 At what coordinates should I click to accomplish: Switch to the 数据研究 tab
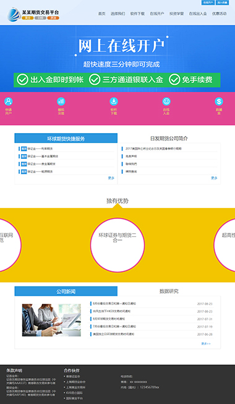[169, 291]
